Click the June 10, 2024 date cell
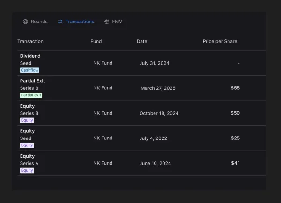The width and height of the screenshot is (281, 203). (x=155, y=163)
